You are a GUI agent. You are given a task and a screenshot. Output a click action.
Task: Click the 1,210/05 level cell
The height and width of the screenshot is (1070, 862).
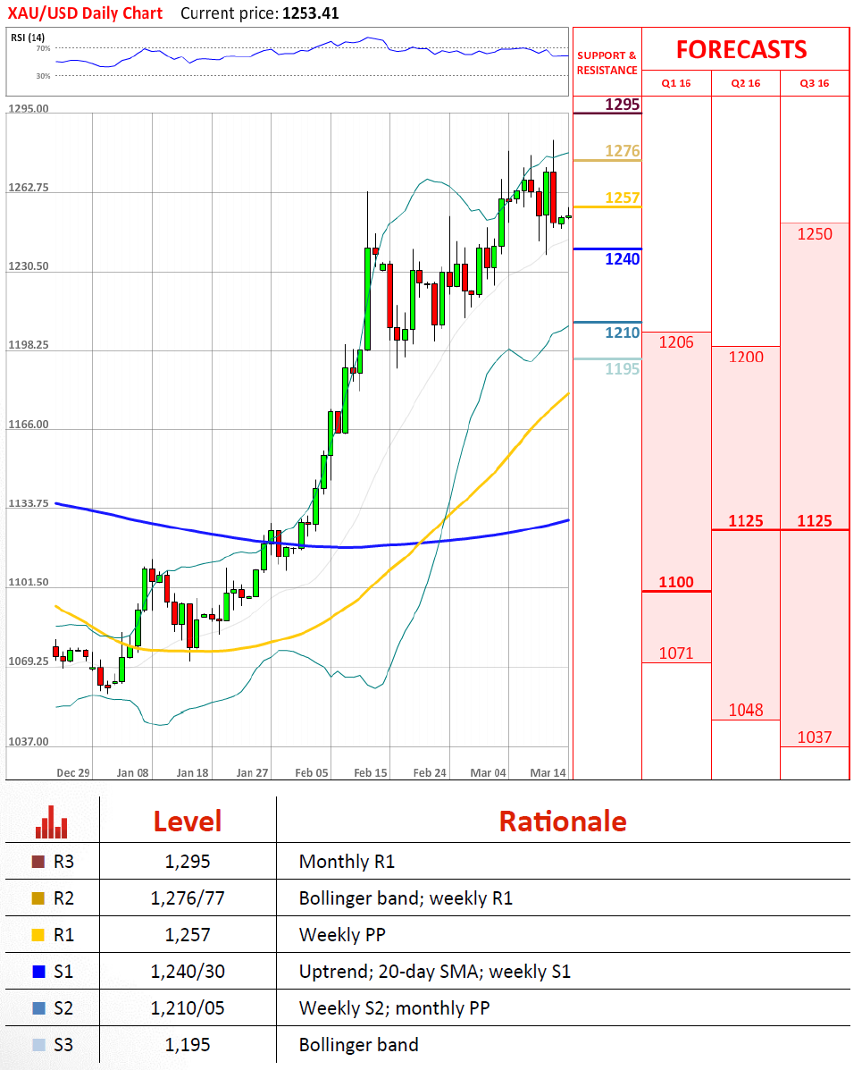(188, 1008)
